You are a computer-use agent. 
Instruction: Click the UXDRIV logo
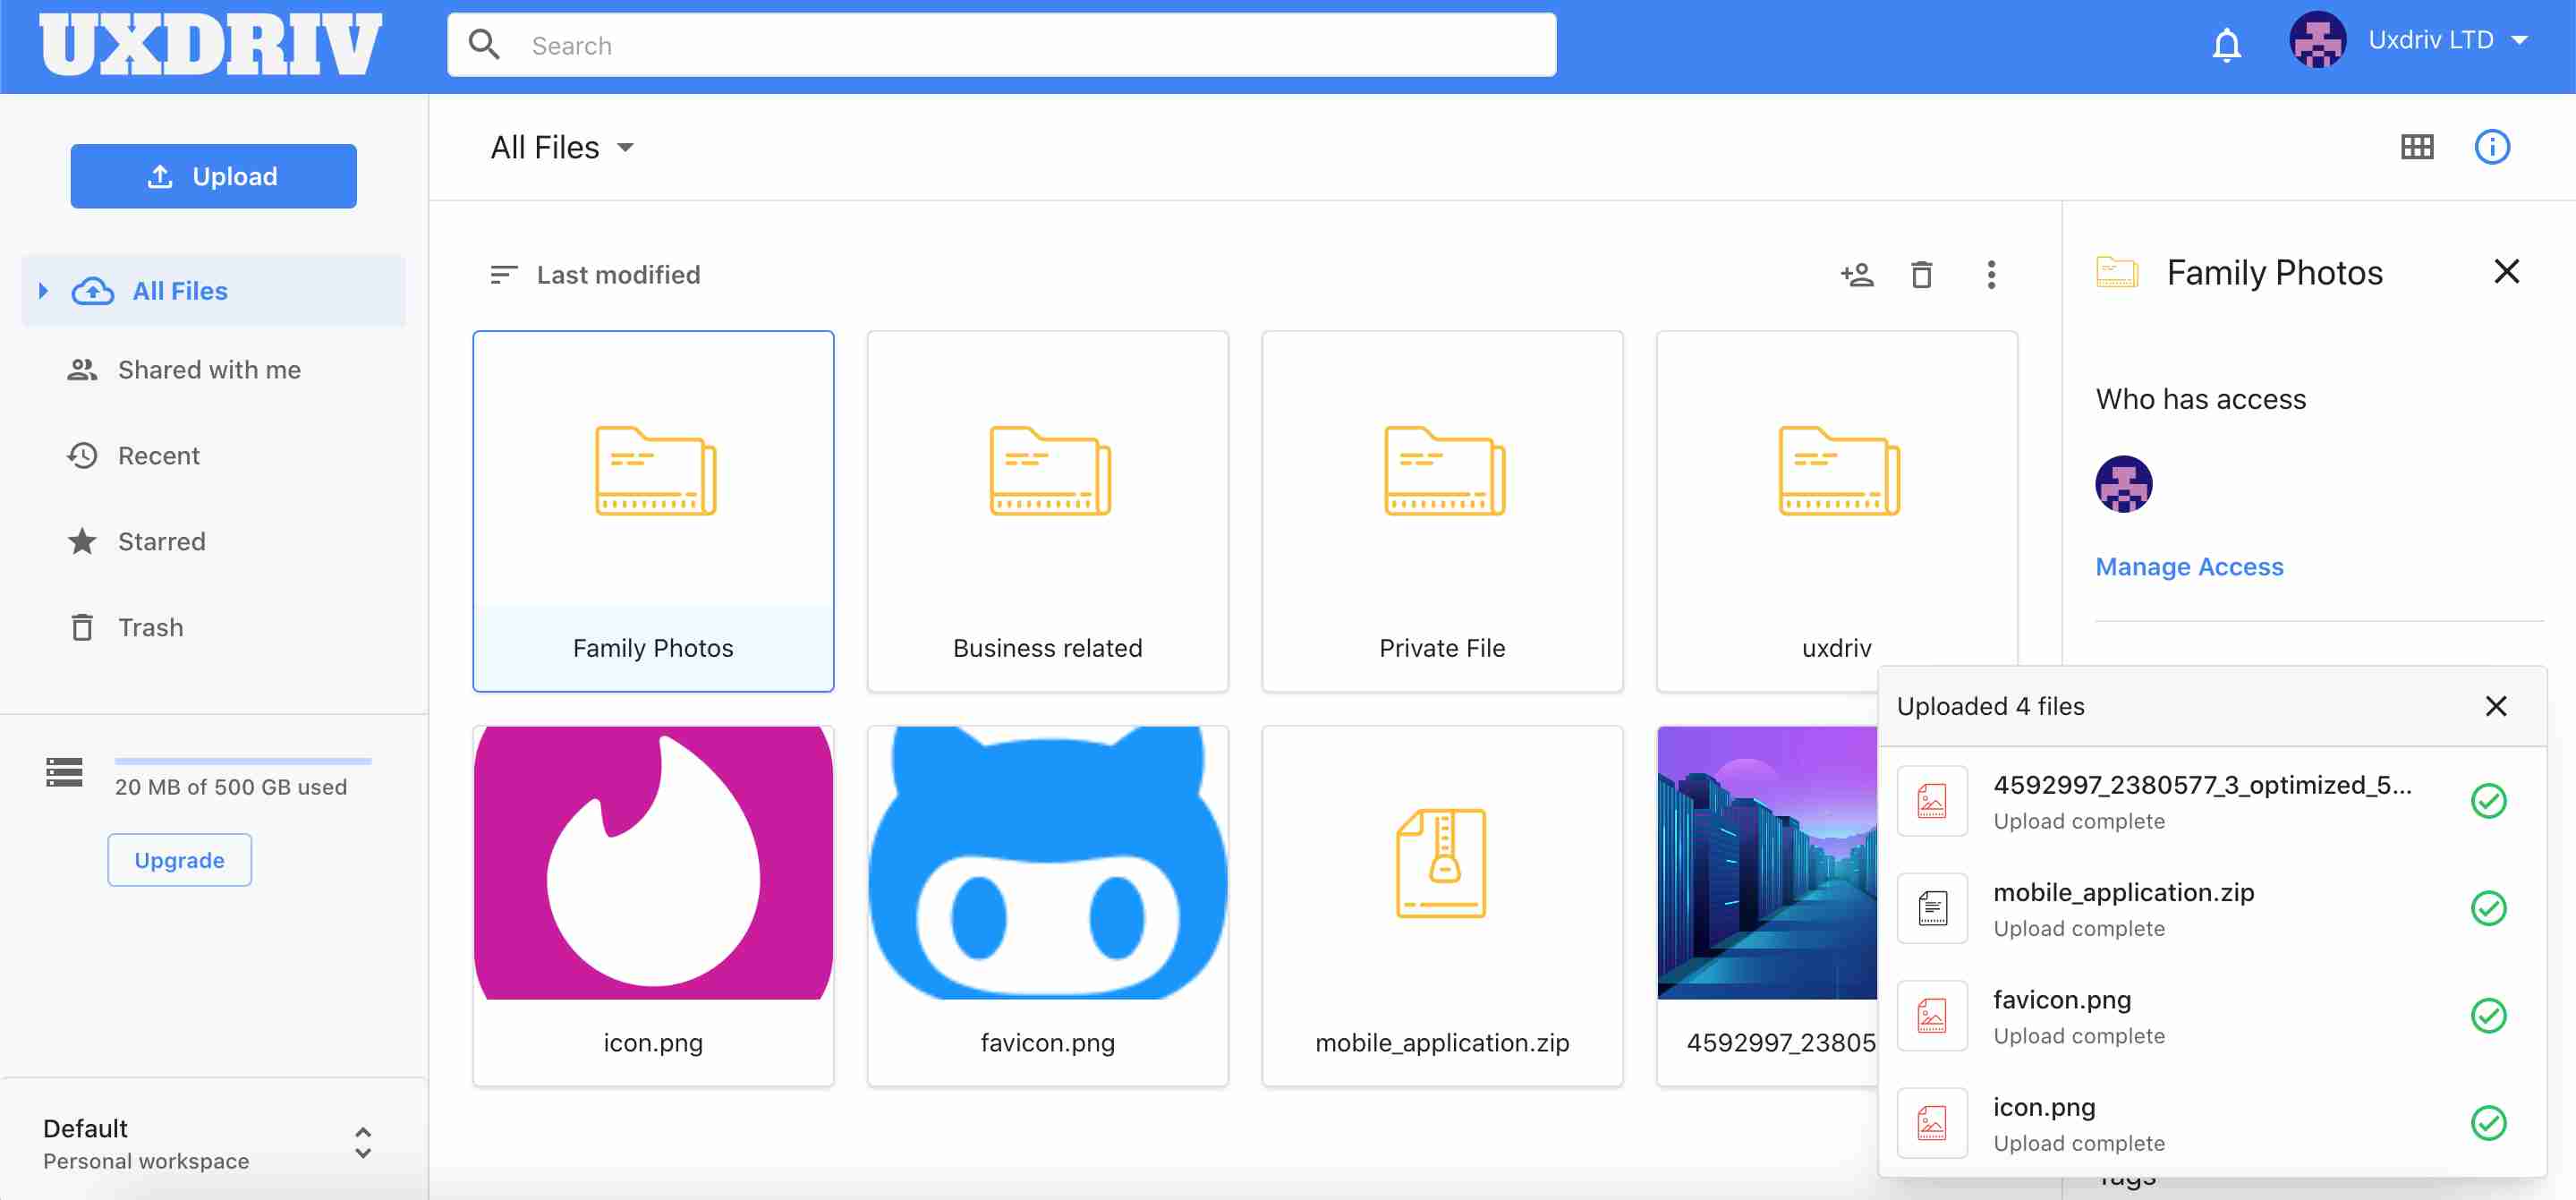tap(210, 45)
